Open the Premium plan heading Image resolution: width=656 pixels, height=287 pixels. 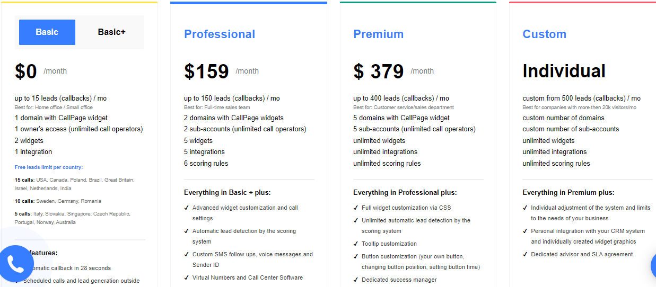point(379,34)
